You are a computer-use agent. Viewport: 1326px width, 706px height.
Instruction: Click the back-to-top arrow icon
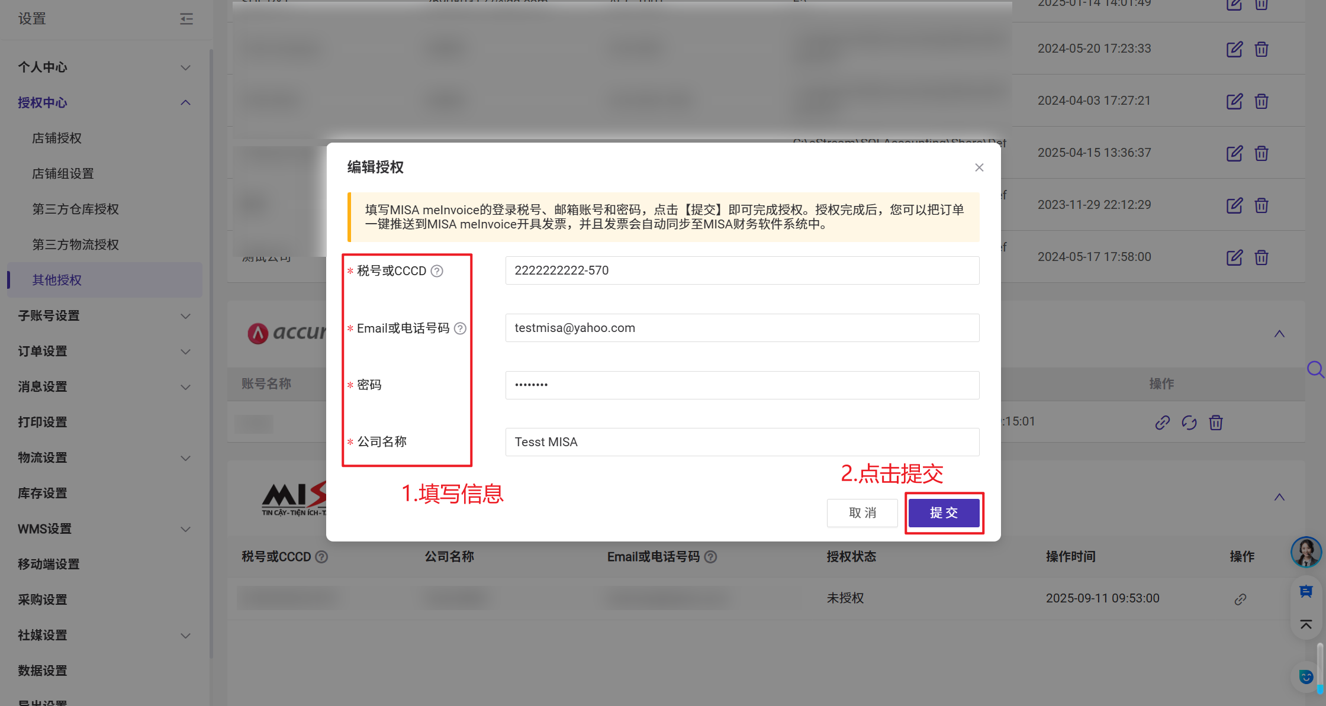pos(1306,624)
